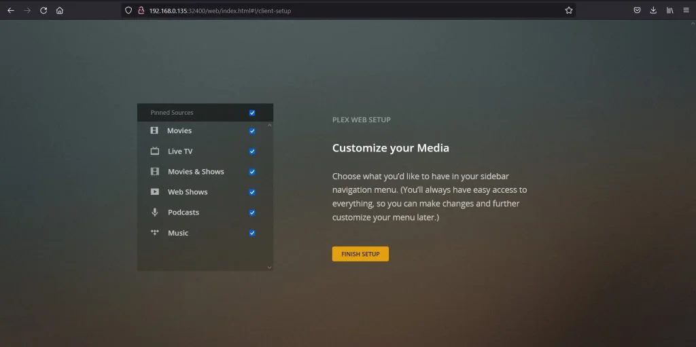Click the Pinned Sources header text
Screen dimensions: 696x347
click(x=172, y=113)
